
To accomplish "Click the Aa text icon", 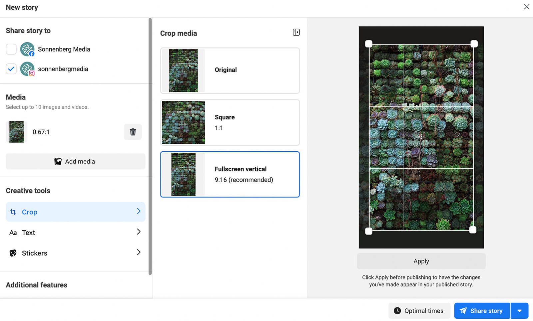I will (13, 233).
